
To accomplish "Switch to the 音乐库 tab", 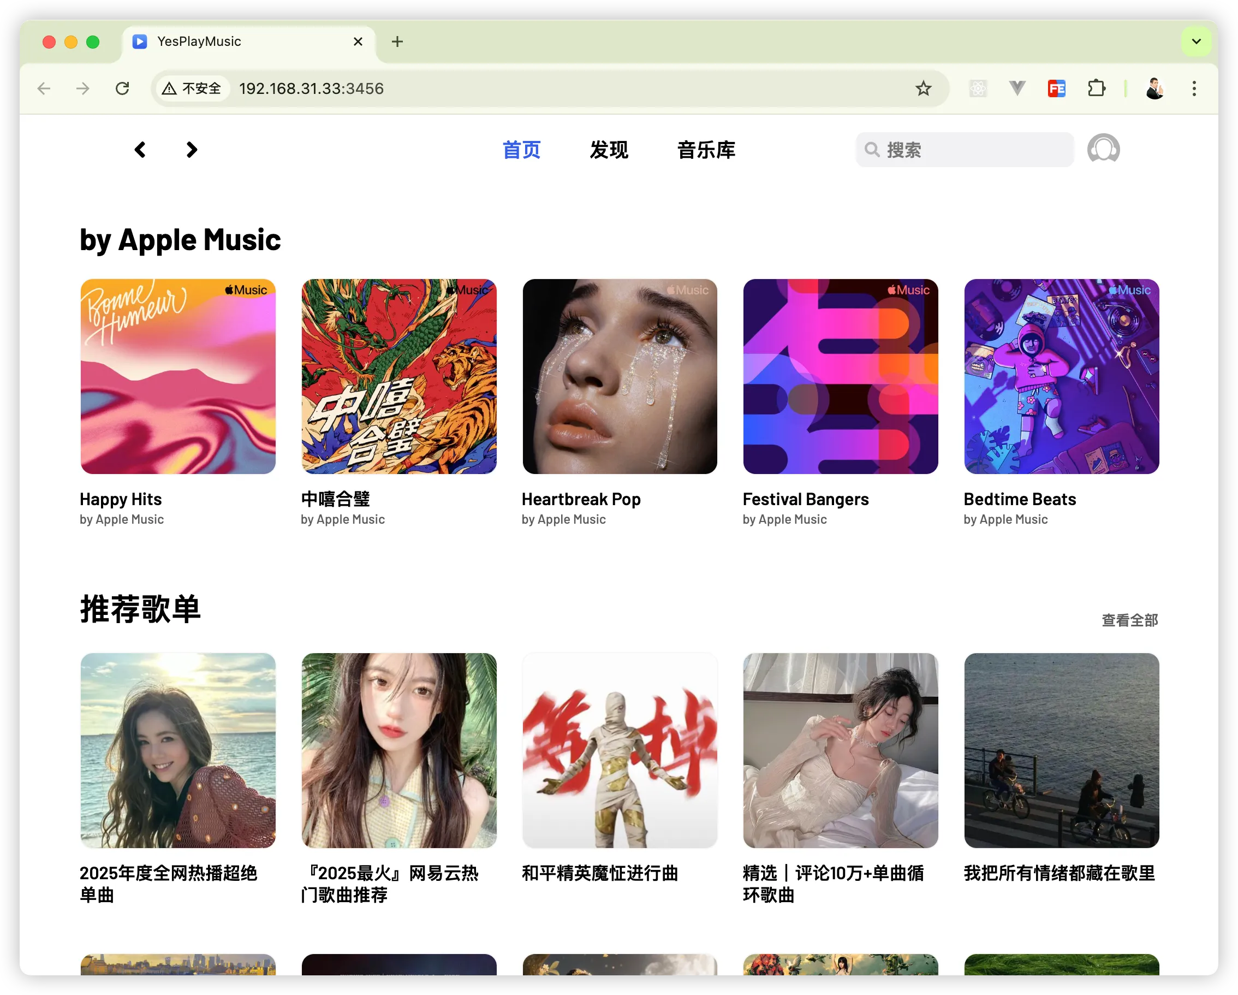I will (x=706, y=150).
